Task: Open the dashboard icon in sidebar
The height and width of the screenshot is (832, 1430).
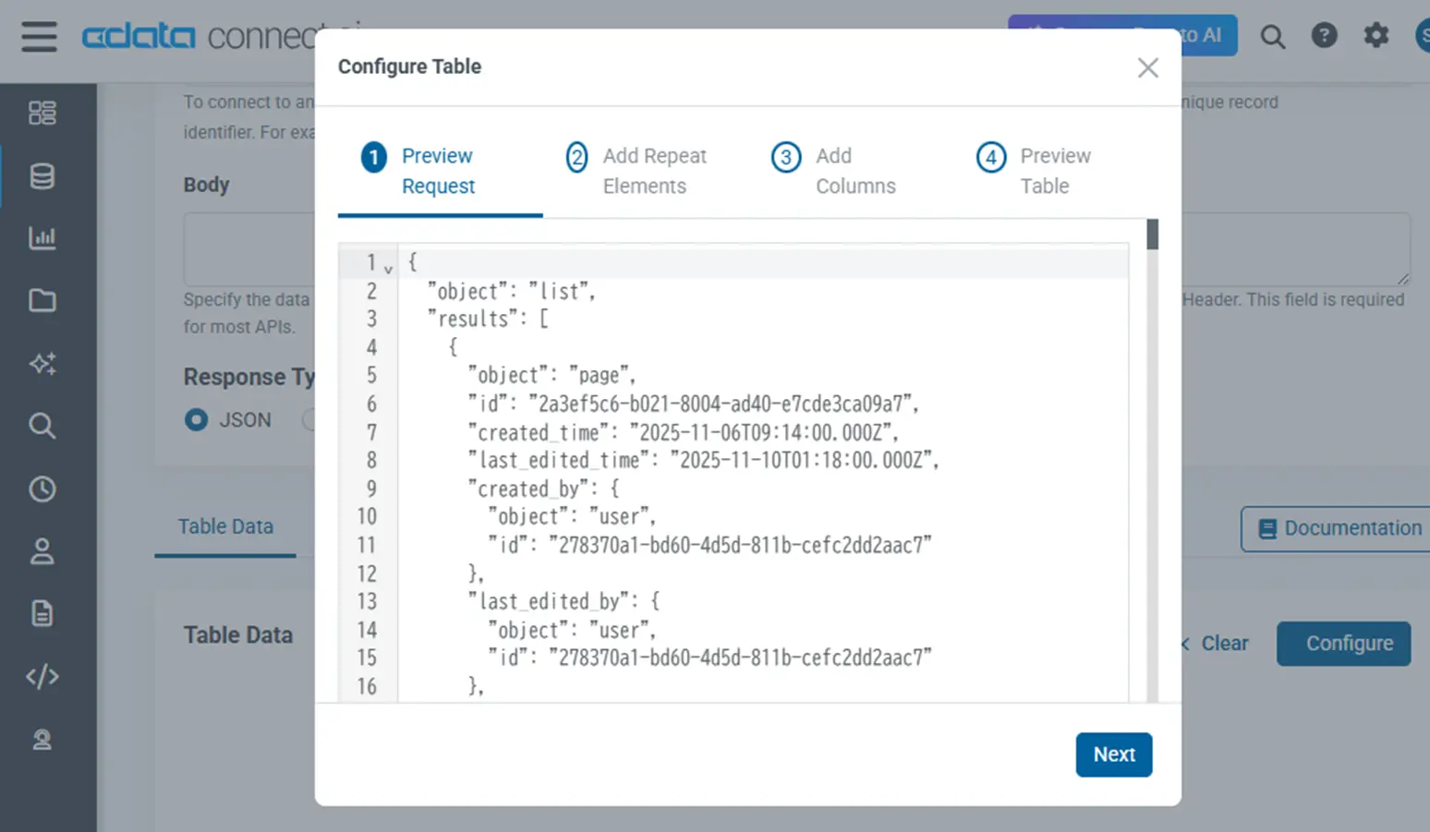Action: coord(42,113)
